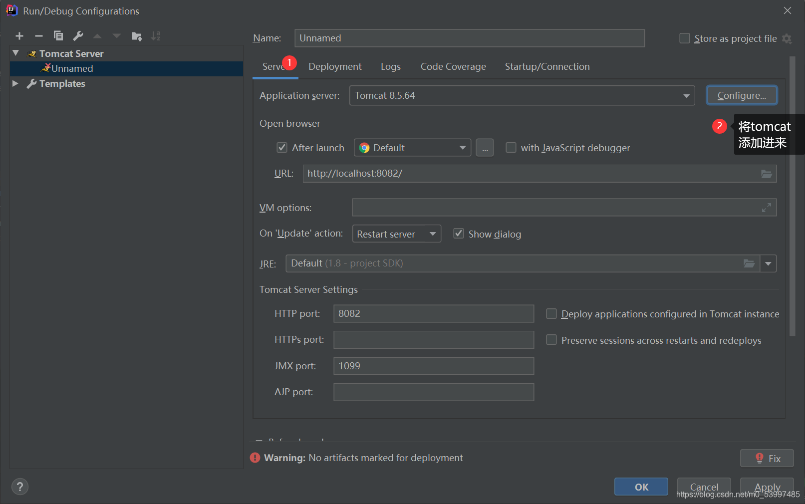Copy the selected configuration
The width and height of the screenshot is (805, 504).
click(x=58, y=36)
